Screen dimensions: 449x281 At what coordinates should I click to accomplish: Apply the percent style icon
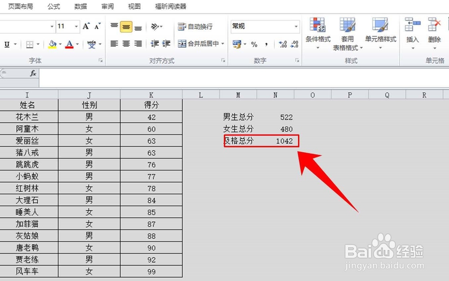click(255, 44)
